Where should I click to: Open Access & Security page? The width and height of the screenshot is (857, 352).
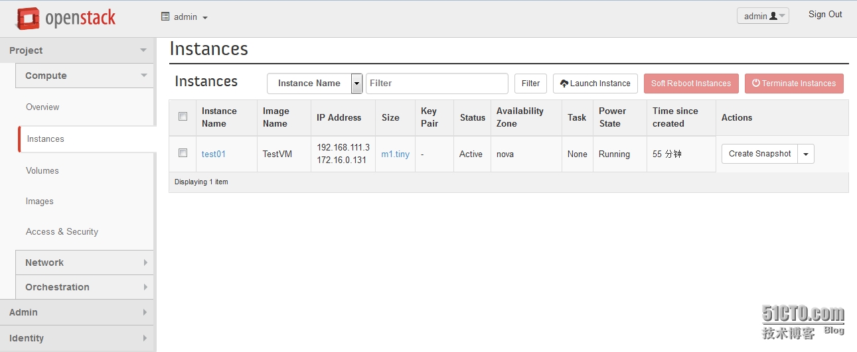[x=62, y=231]
